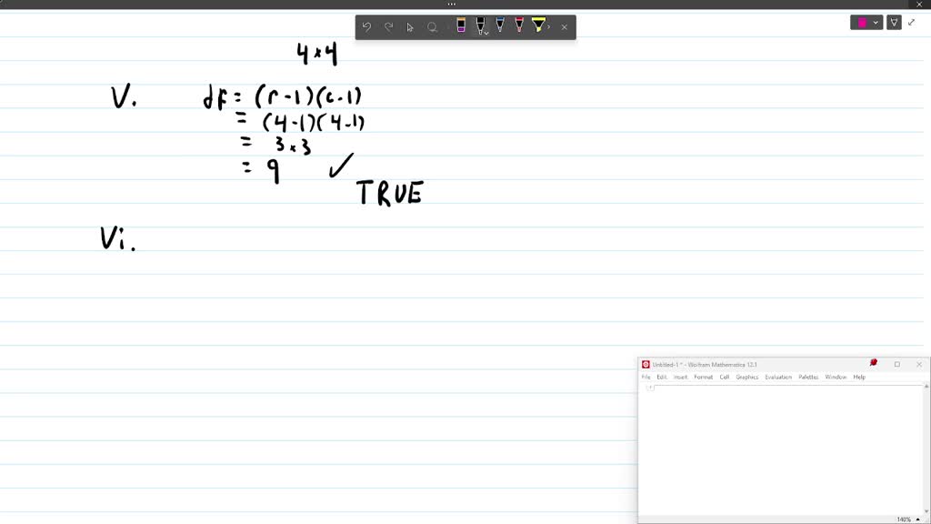The image size is (931, 524).
Task: Open the Graphics menu in Mathematica
Action: coord(746,377)
